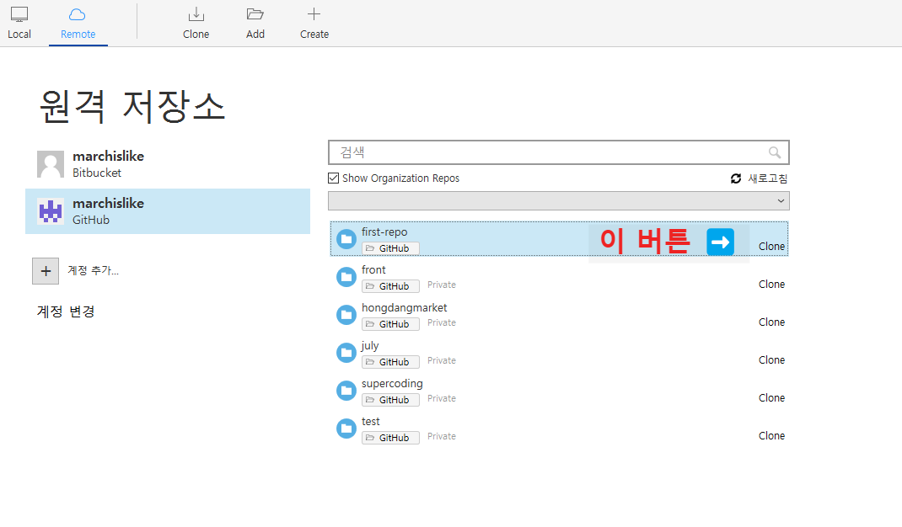The height and width of the screenshot is (527, 902).
Task: Click the Add toolbar button
Action: coord(255,24)
